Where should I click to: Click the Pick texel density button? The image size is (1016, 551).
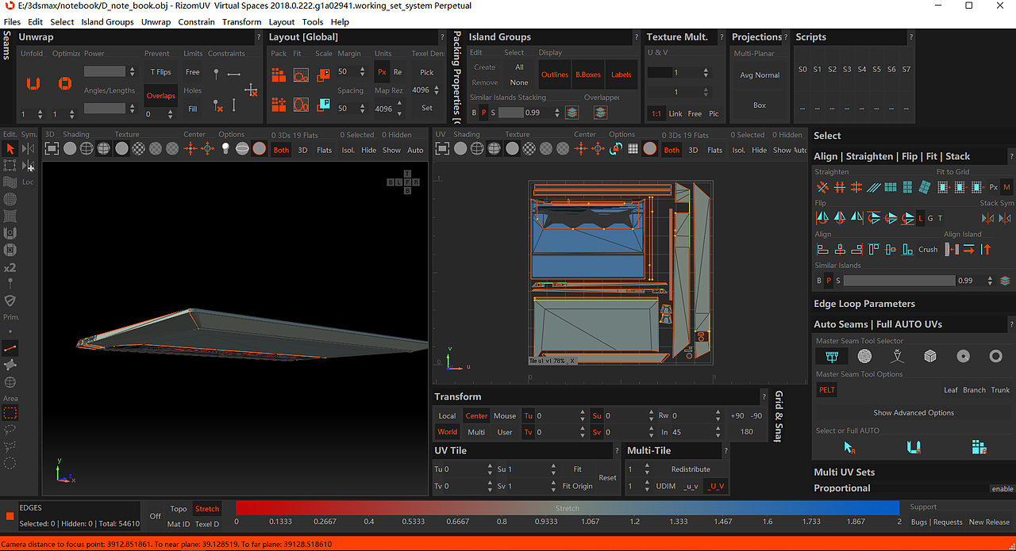tap(427, 72)
